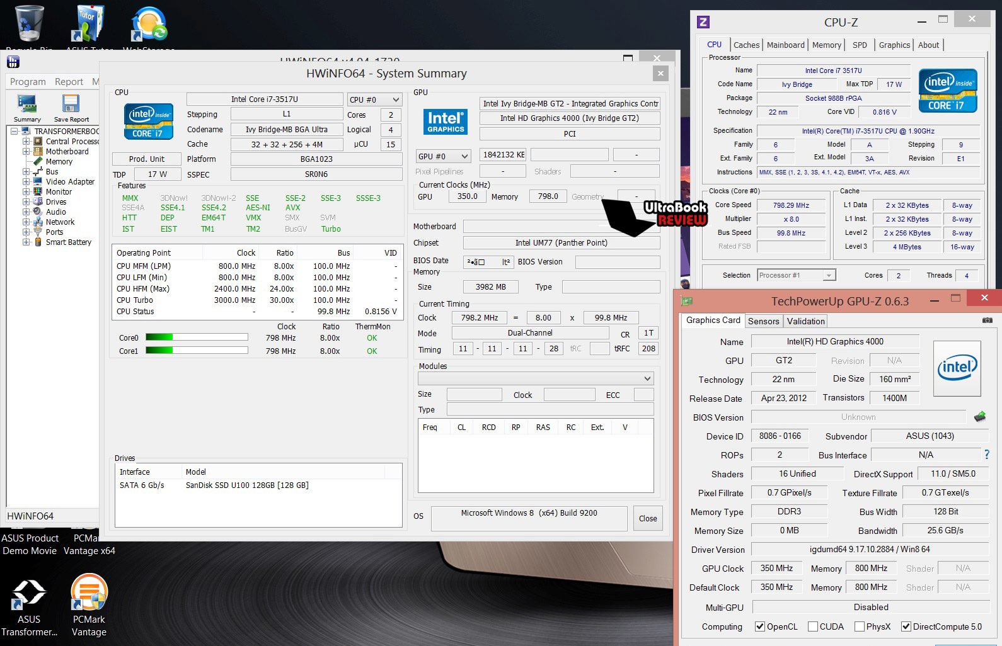Click the OS version field
This screenshot has width=1002, height=646.
pos(529,518)
